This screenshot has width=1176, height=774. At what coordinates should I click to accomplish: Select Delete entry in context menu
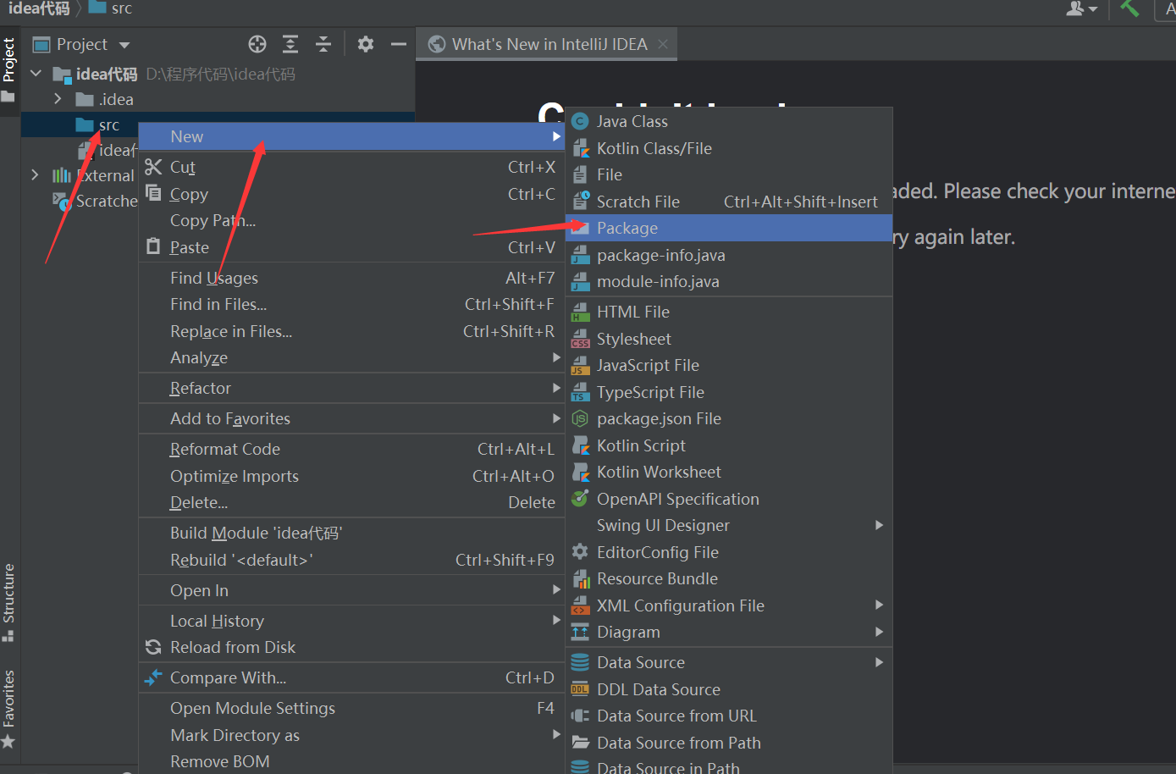point(351,502)
